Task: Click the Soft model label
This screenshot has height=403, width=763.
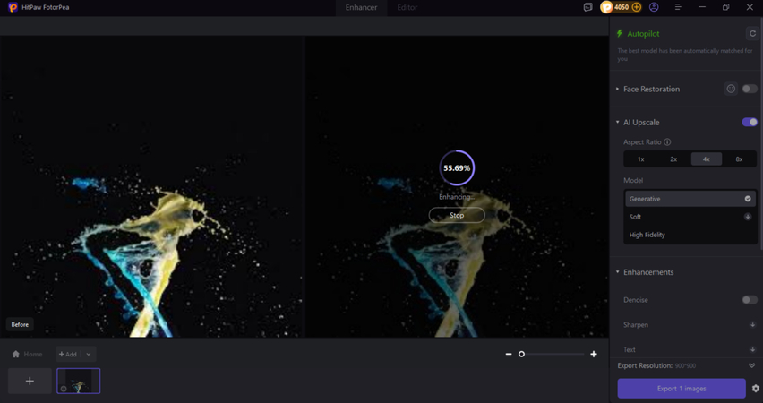Action: tap(635, 217)
